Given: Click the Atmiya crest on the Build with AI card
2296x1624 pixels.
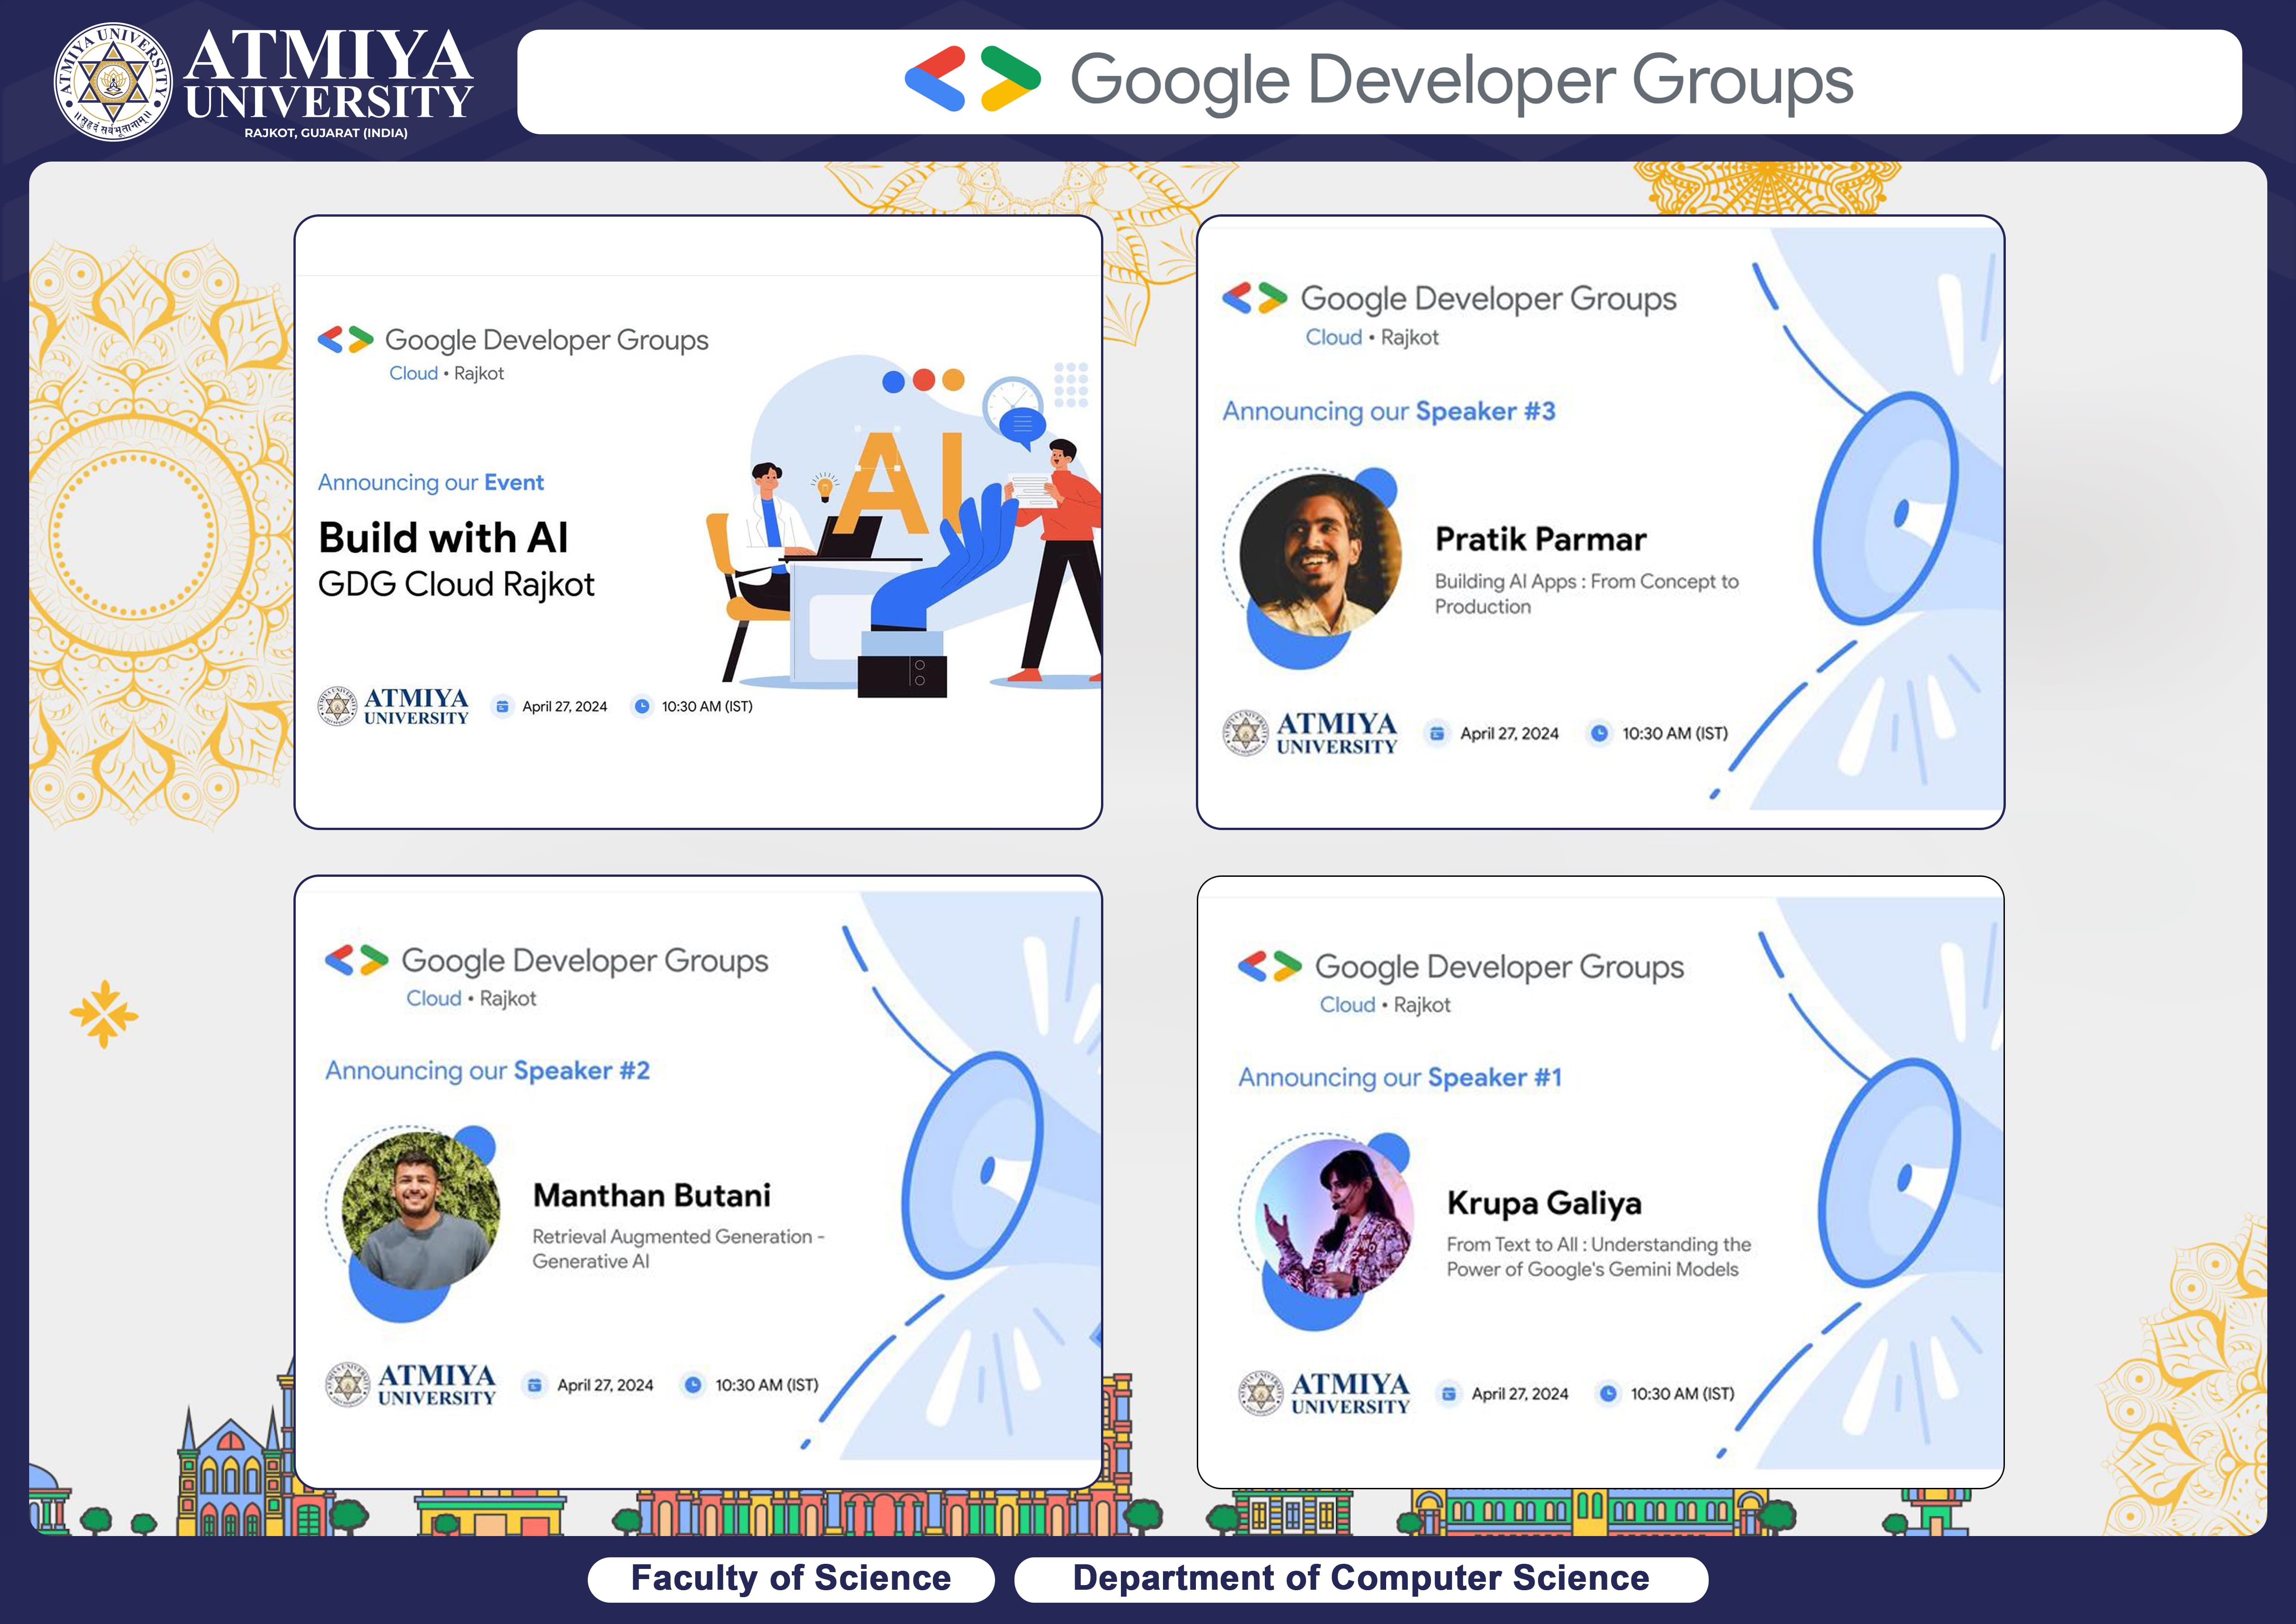Looking at the screenshot, I should [337, 706].
